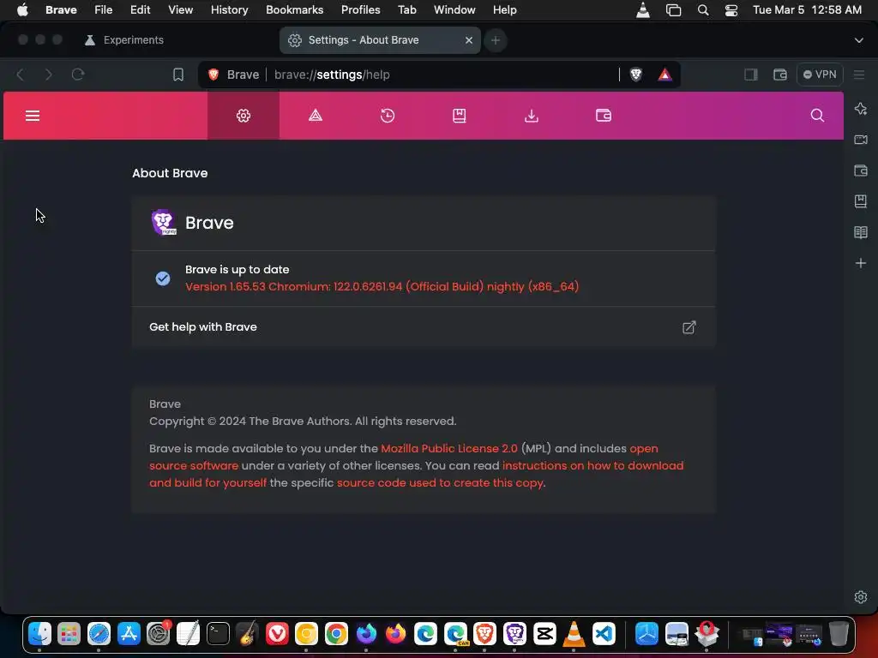Expand the tab search dropdown chevron
Screen dimensions: 878x658
click(858, 40)
